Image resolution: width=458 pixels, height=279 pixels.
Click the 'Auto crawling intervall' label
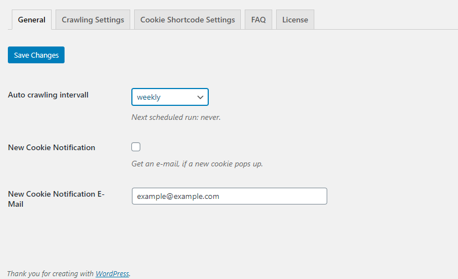click(48, 95)
